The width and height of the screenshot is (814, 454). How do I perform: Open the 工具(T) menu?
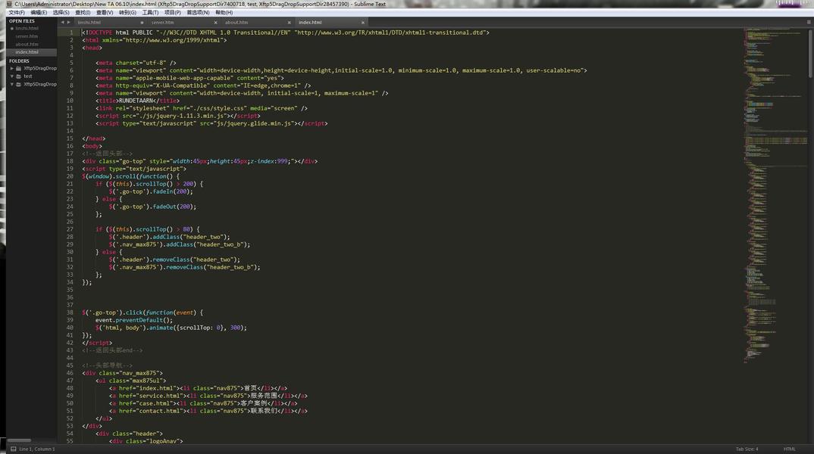pos(150,12)
